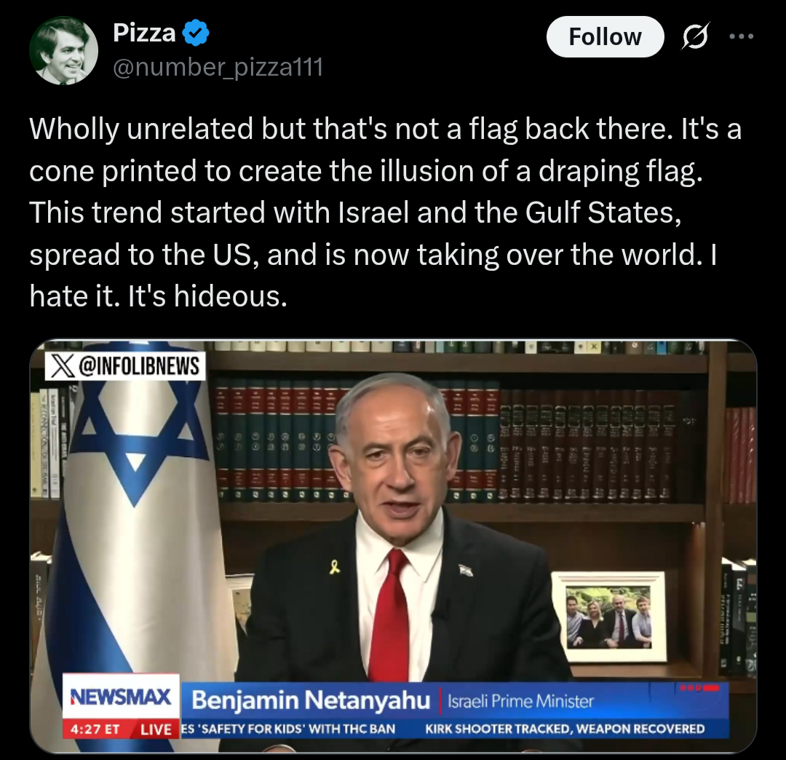Click the tweet text about the flag cone
Viewport: 786px width, 760px height.
(x=385, y=213)
